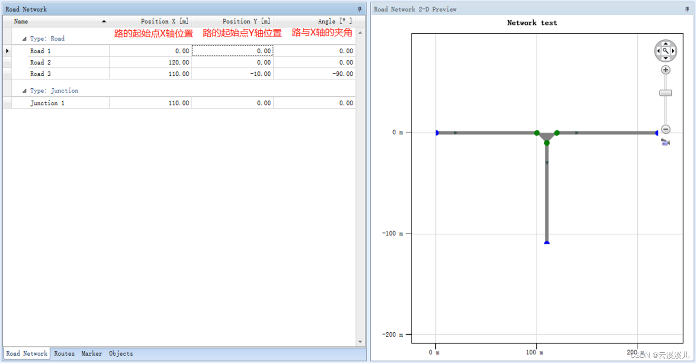The width and height of the screenshot is (696, 363).
Task: Click the -100 m axis label
Action: point(392,234)
